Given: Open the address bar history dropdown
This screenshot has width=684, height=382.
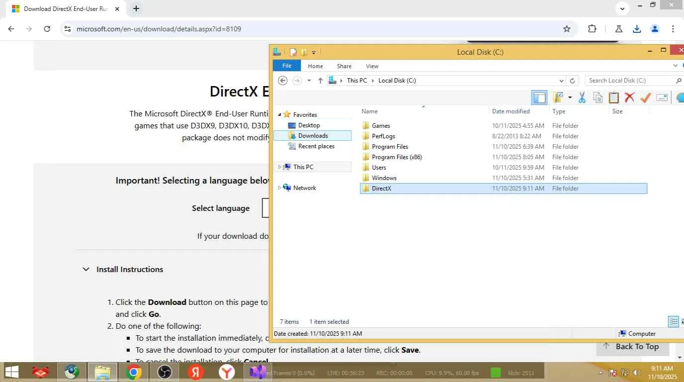Looking at the screenshot, I should point(561,81).
